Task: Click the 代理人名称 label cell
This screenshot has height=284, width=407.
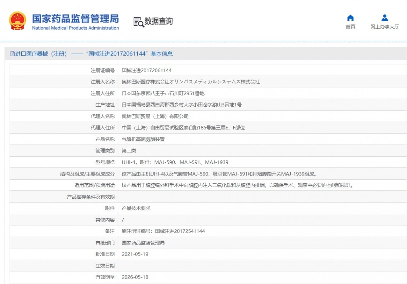Action: 64,116
